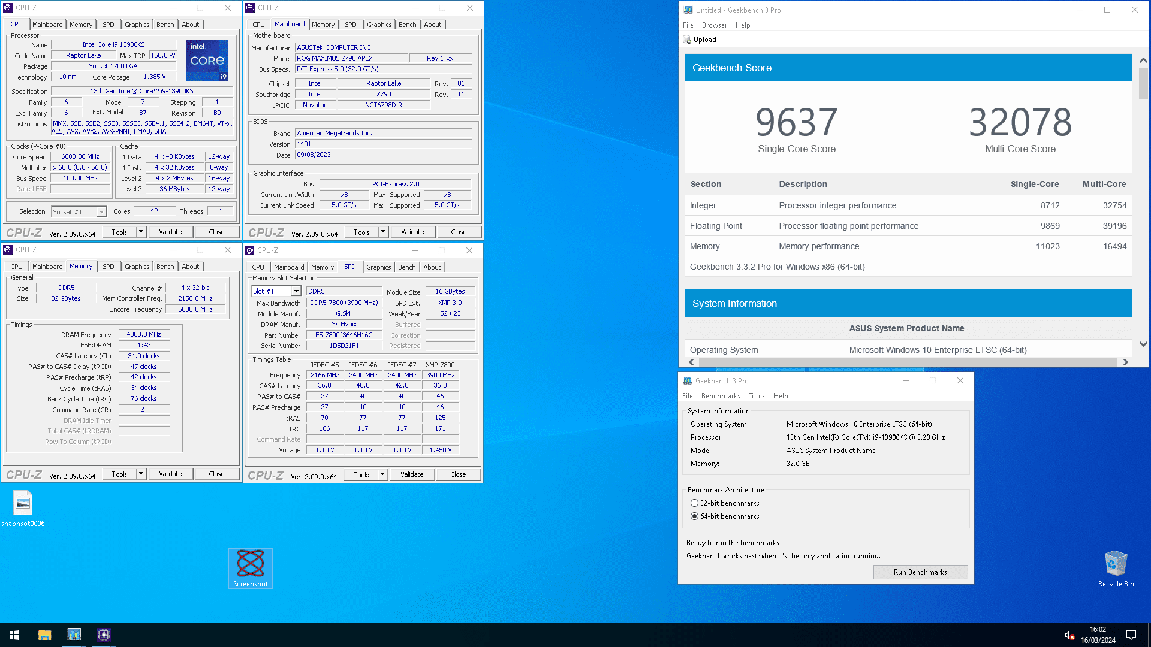1151x647 pixels.
Task: Click Validate in the CPU tab window
Action: coord(170,232)
